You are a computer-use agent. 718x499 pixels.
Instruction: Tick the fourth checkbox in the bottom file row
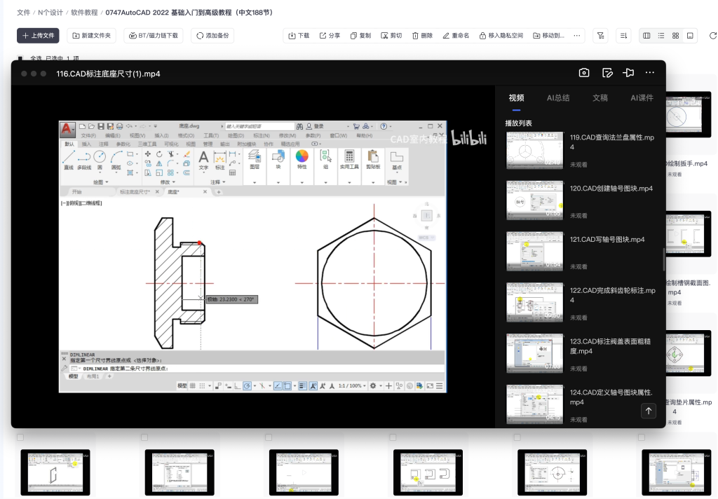[x=393, y=437]
